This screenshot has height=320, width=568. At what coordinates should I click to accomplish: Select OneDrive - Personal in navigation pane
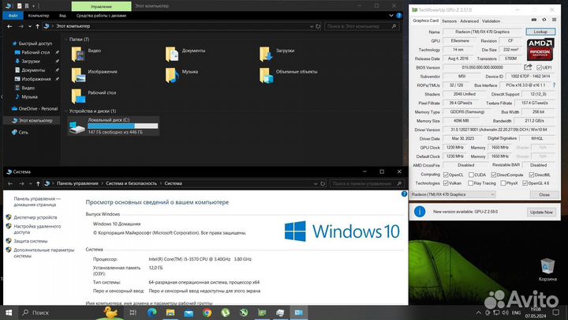[35, 108]
